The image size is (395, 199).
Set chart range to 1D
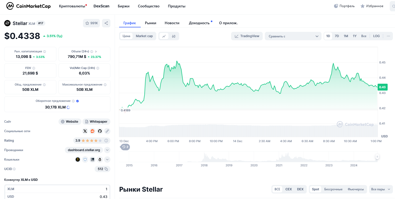coord(328,36)
